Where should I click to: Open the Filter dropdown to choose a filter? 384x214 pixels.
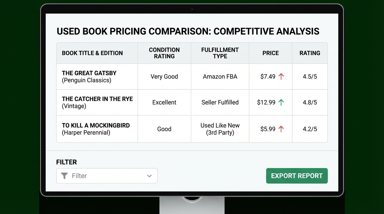coord(107,176)
